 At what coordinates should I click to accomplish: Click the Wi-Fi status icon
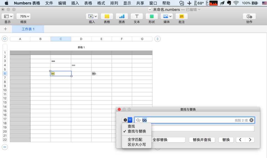pyautogui.click(x=236, y=3)
